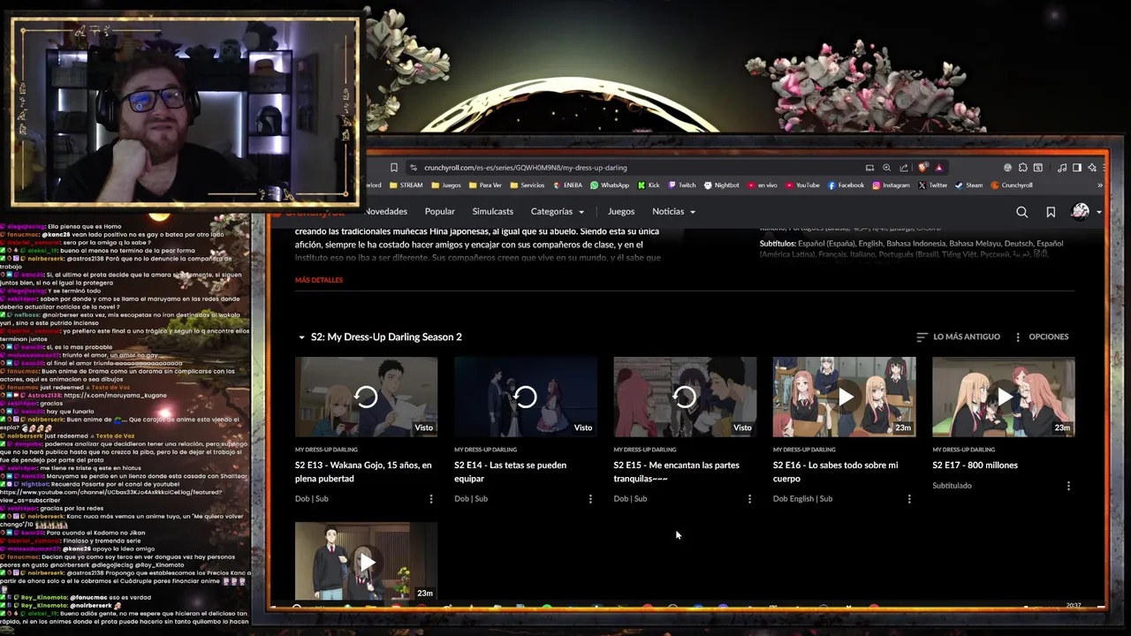Screen dimensions: 1131x636
Task: Open the OPCIONES menu
Action: (x=1041, y=337)
